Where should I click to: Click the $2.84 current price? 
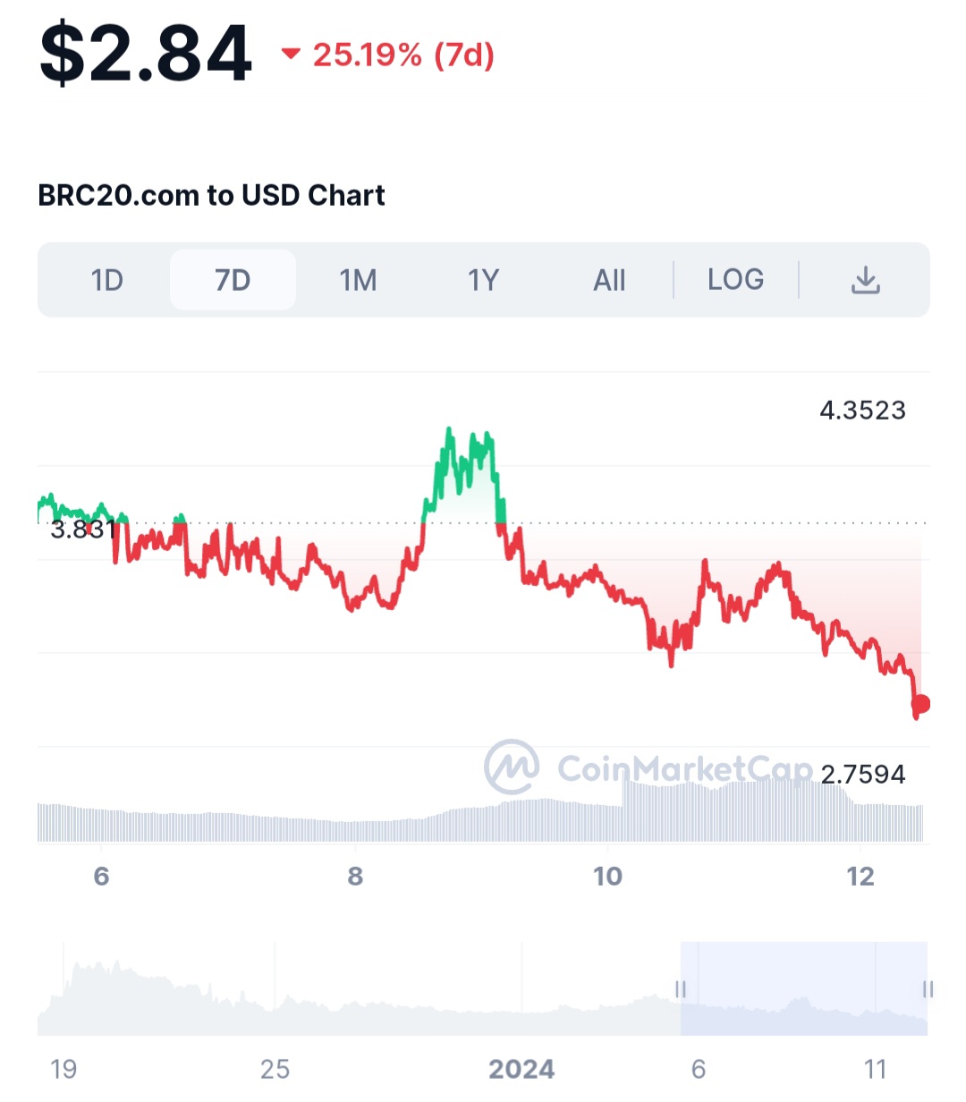point(146,55)
